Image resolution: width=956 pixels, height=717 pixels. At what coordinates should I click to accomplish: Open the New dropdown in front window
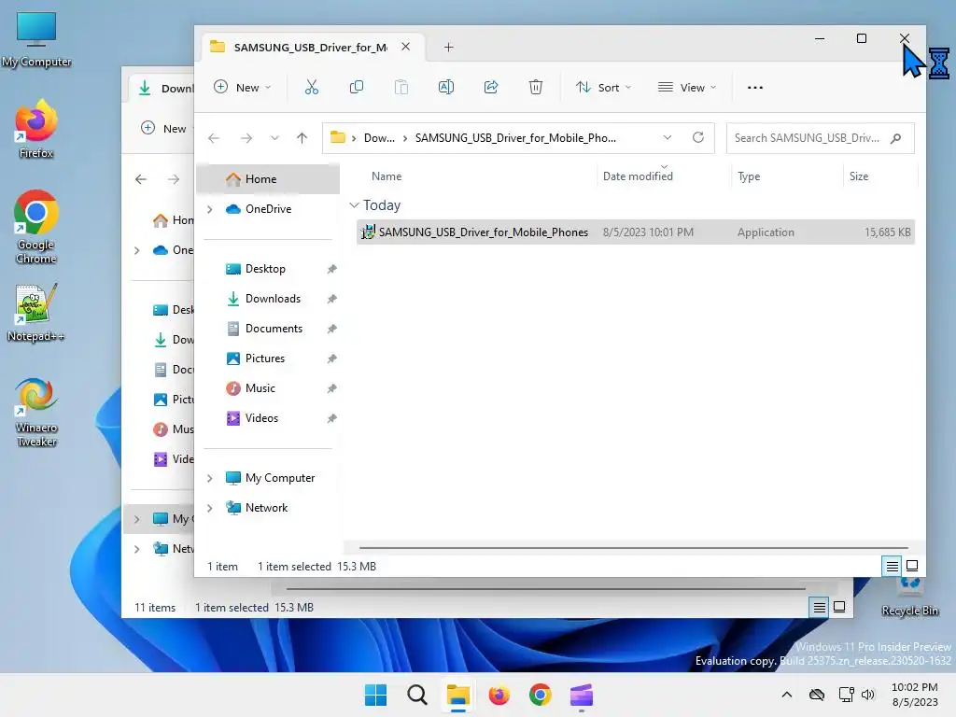(242, 87)
